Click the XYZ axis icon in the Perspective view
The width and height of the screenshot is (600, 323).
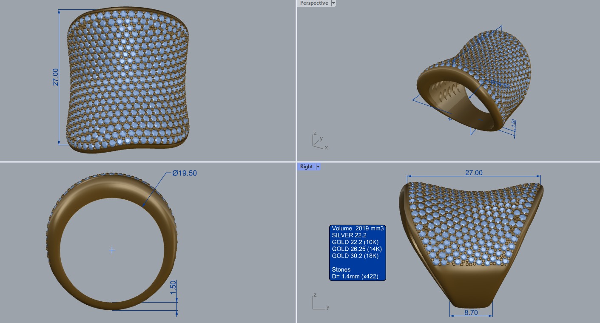[x=319, y=141]
